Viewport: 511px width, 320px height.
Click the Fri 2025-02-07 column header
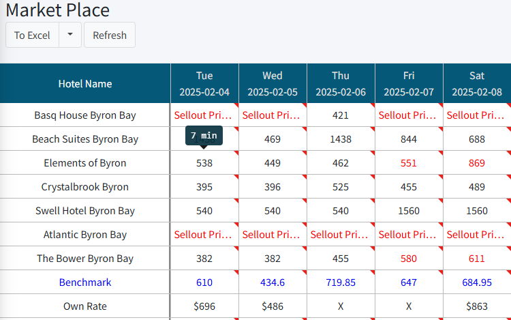(x=409, y=84)
